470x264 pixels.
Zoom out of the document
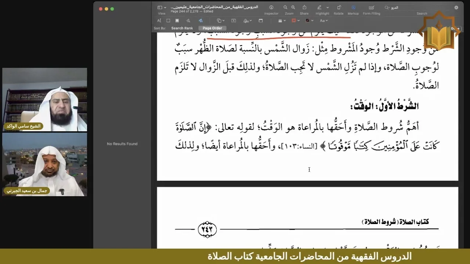point(285,8)
